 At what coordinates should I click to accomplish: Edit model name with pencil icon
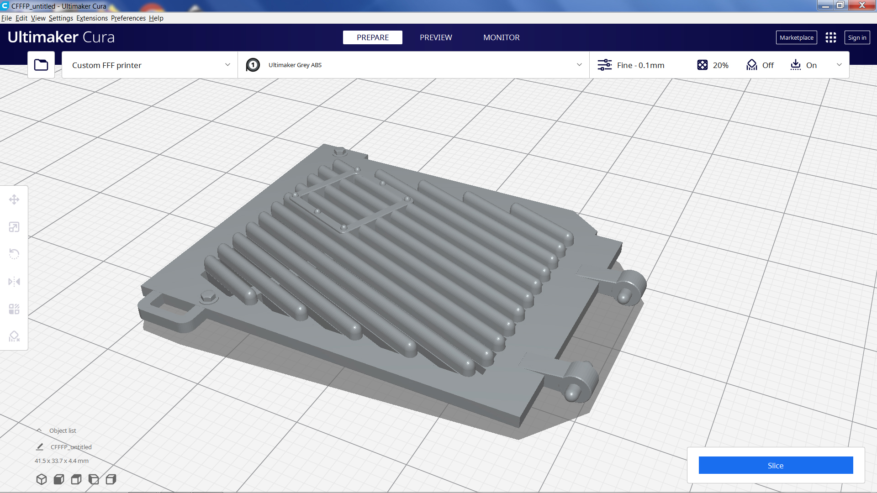point(40,447)
